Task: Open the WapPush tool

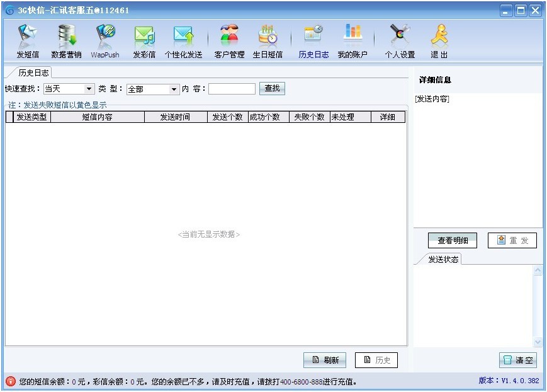Action: [105, 41]
